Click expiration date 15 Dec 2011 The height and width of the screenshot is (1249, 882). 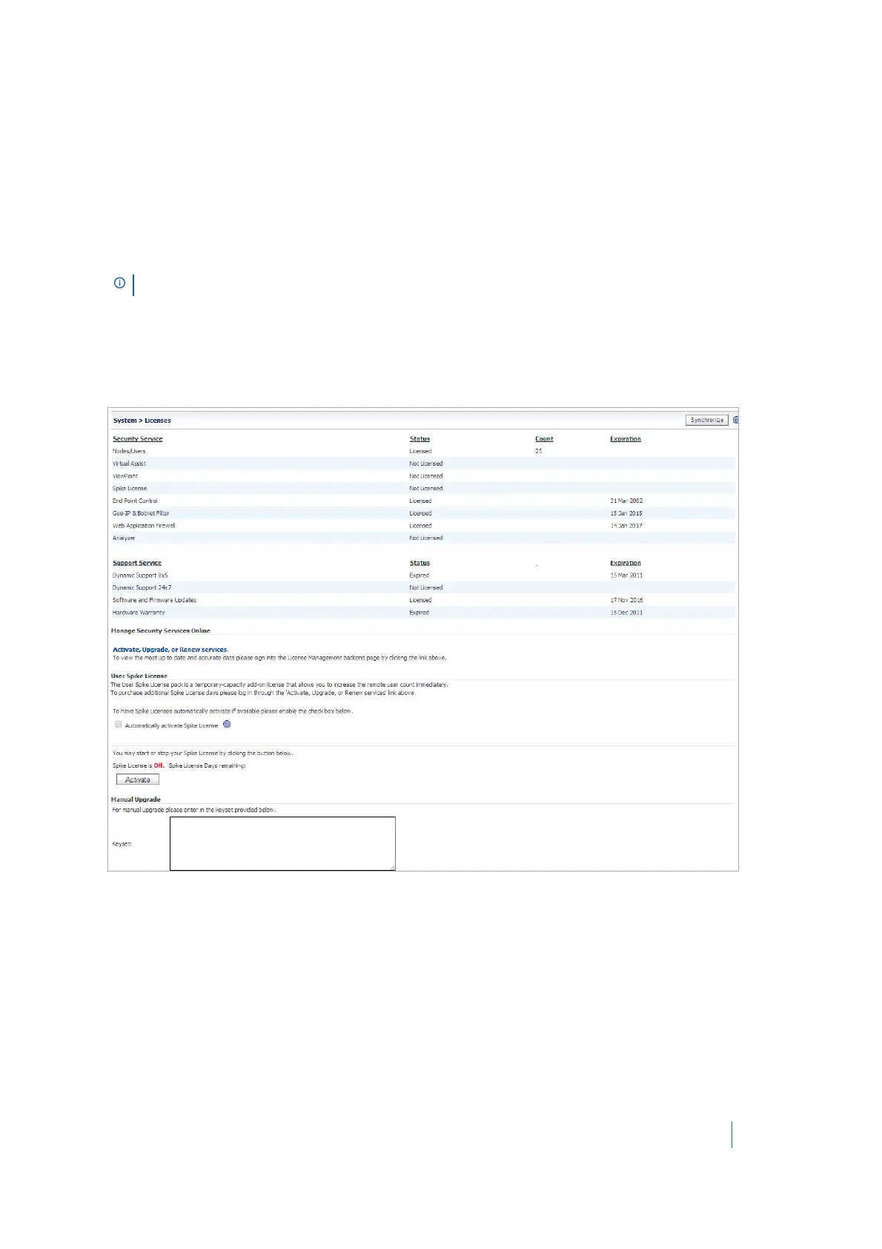[x=626, y=613]
